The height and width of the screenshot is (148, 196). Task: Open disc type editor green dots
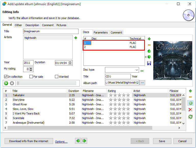pyautogui.click(x=142, y=71)
